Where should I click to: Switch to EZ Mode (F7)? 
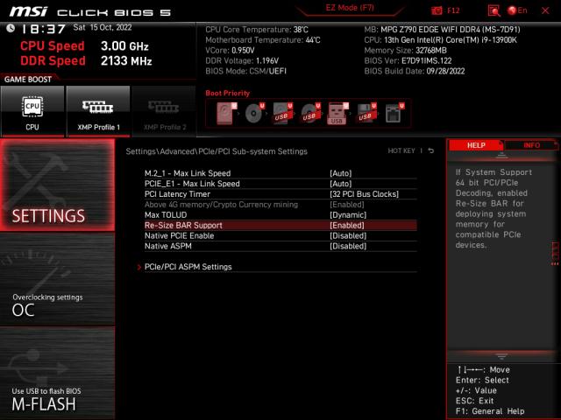point(350,8)
